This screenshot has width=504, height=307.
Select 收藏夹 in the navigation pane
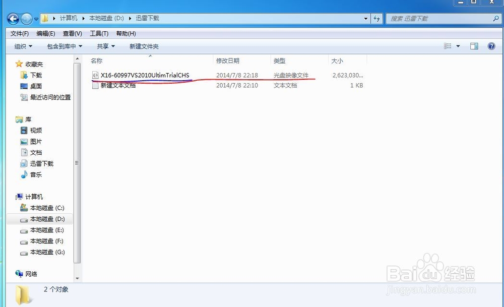(x=34, y=65)
